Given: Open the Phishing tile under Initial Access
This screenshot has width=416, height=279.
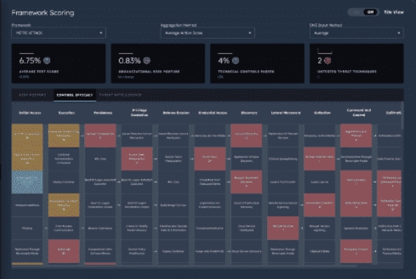Looking at the screenshot, I should (27, 228).
